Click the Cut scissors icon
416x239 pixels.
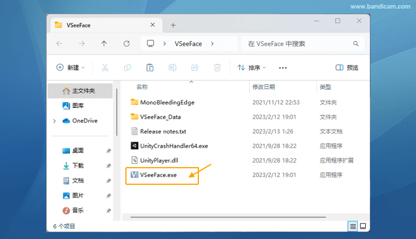(x=105, y=68)
